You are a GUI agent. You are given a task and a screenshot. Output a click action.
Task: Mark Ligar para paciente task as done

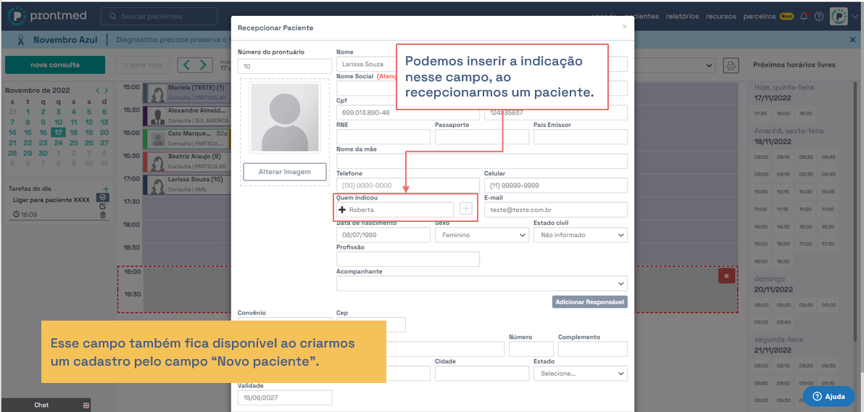(x=103, y=197)
